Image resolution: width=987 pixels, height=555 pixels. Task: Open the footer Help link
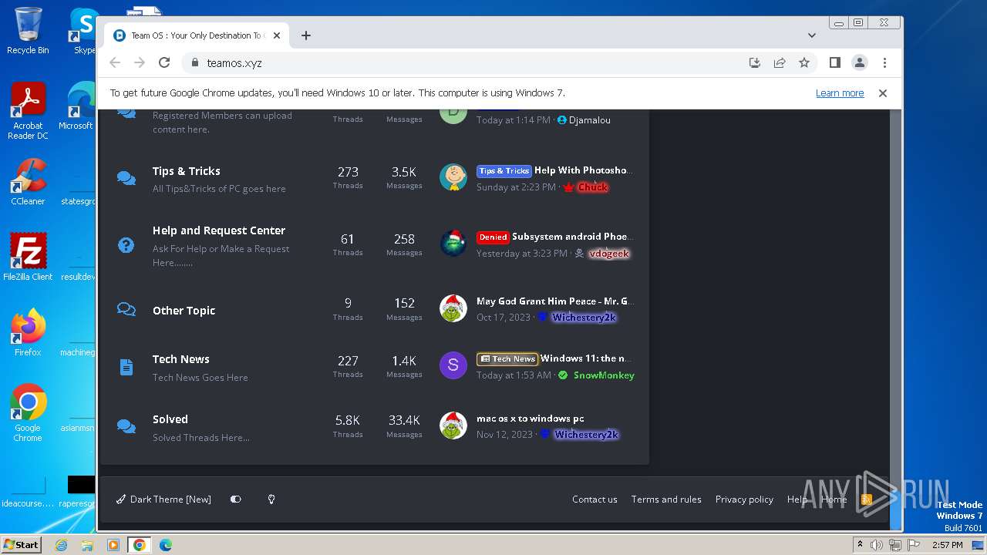797,499
